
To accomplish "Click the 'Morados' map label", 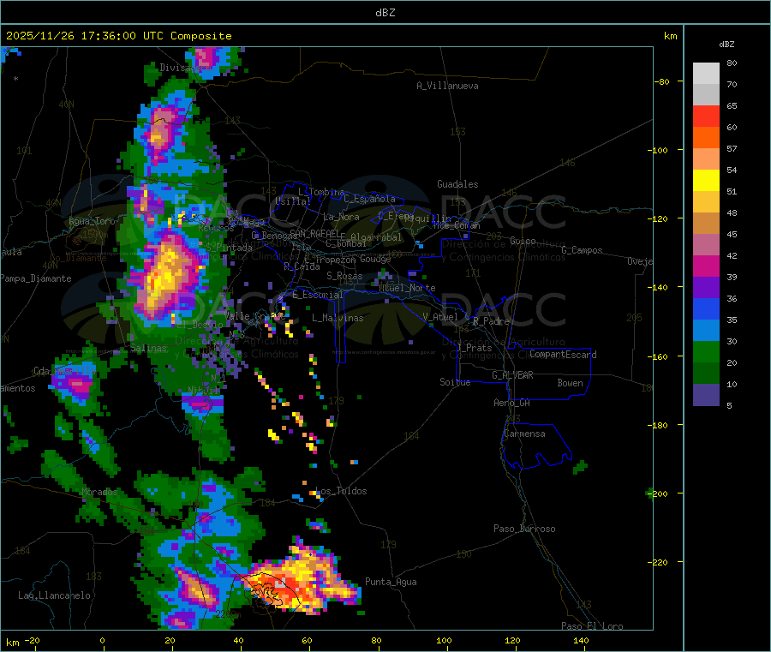I will click(x=100, y=492).
